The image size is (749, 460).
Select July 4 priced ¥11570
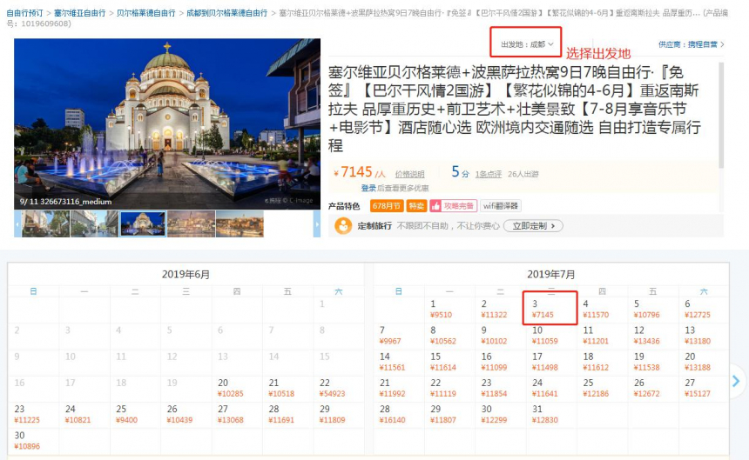click(603, 310)
